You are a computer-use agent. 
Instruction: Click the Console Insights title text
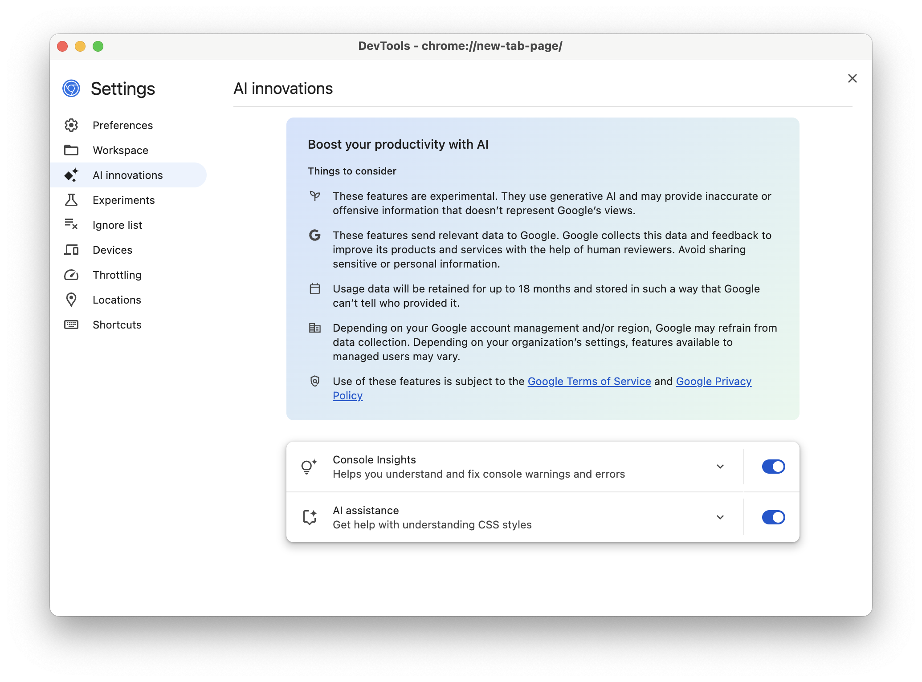[374, 460]
